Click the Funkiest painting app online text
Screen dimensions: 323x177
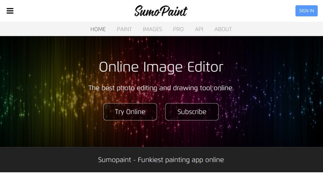click(x=181, y=160)
